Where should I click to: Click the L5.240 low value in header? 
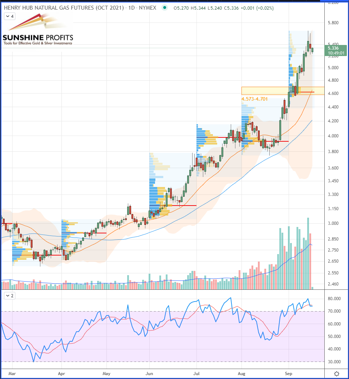(215, 8)
